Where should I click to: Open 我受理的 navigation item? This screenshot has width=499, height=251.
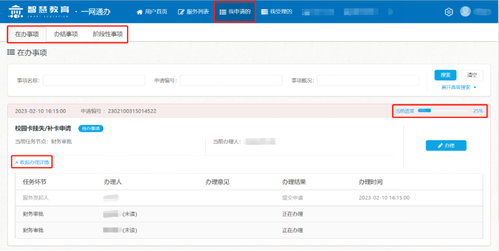coord(277,12)
